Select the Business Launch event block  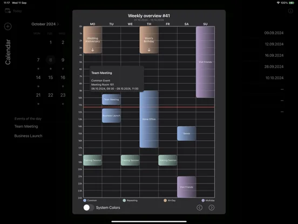tap(111, 115)
